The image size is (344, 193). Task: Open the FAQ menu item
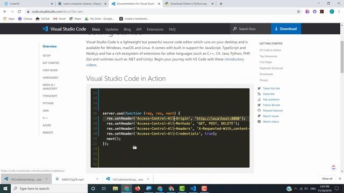(x=172, y=29)
